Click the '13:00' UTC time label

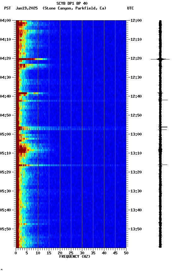point(136,134)
